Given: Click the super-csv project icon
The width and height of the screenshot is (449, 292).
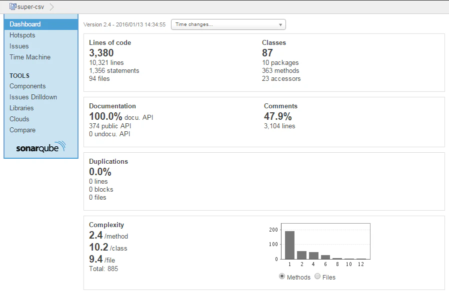Looking at the screenshot, I should coord(12,6).
